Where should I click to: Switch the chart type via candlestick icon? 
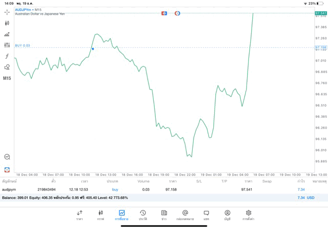[7, 23]
